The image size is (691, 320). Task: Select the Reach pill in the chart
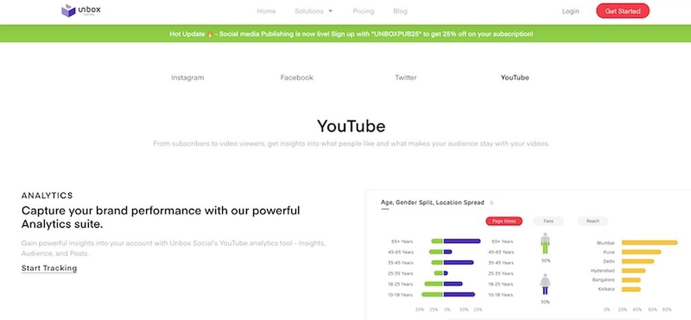tap(593, 221)
